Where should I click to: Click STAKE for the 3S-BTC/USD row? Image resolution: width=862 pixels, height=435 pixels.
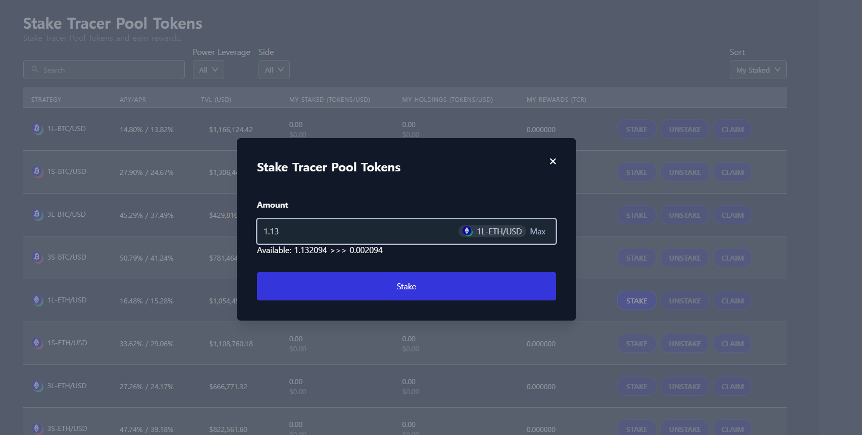click(x=637, y=258)
